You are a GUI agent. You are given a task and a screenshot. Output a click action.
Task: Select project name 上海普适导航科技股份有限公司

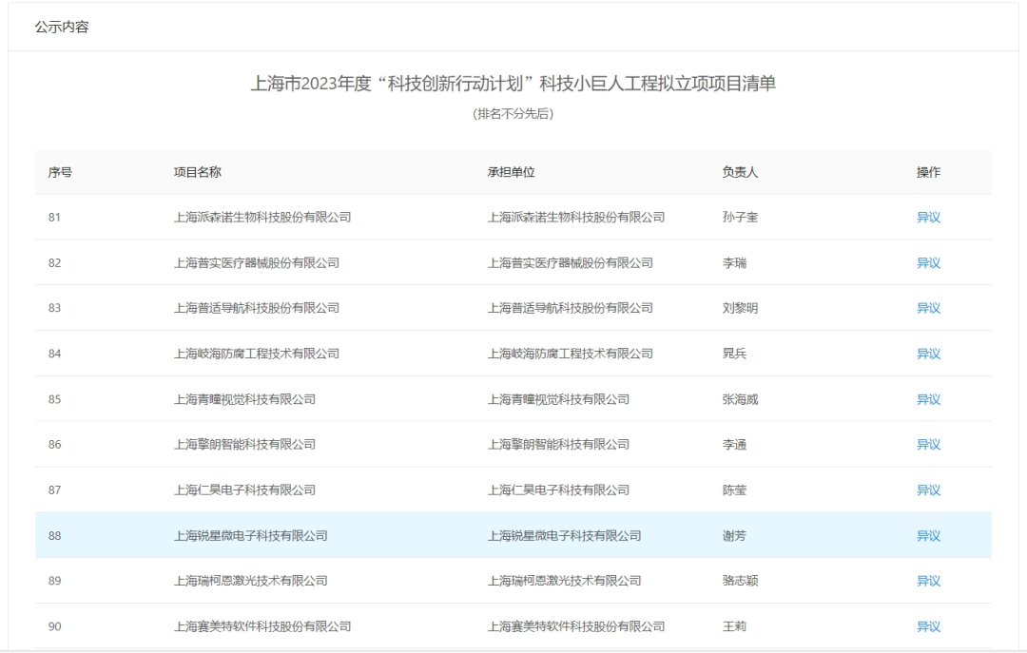pyautogui.click(x=256, y=309)
